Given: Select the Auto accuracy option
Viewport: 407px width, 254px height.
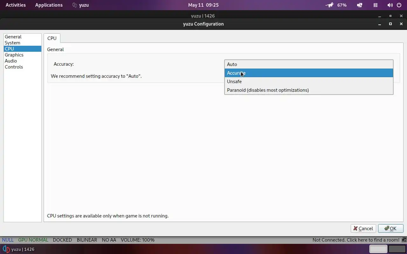Looking at the screenshot, I should tap(309, 64).
